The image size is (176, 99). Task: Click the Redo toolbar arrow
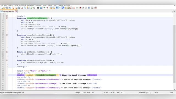pos(34,8)
